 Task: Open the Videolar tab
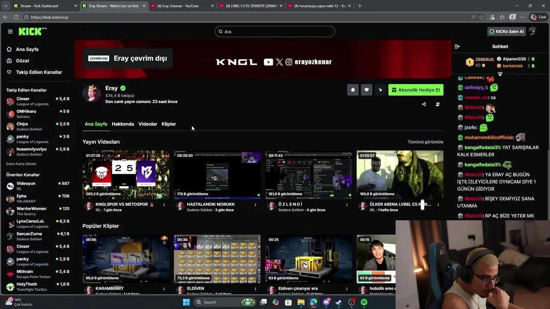pos(148,124)
